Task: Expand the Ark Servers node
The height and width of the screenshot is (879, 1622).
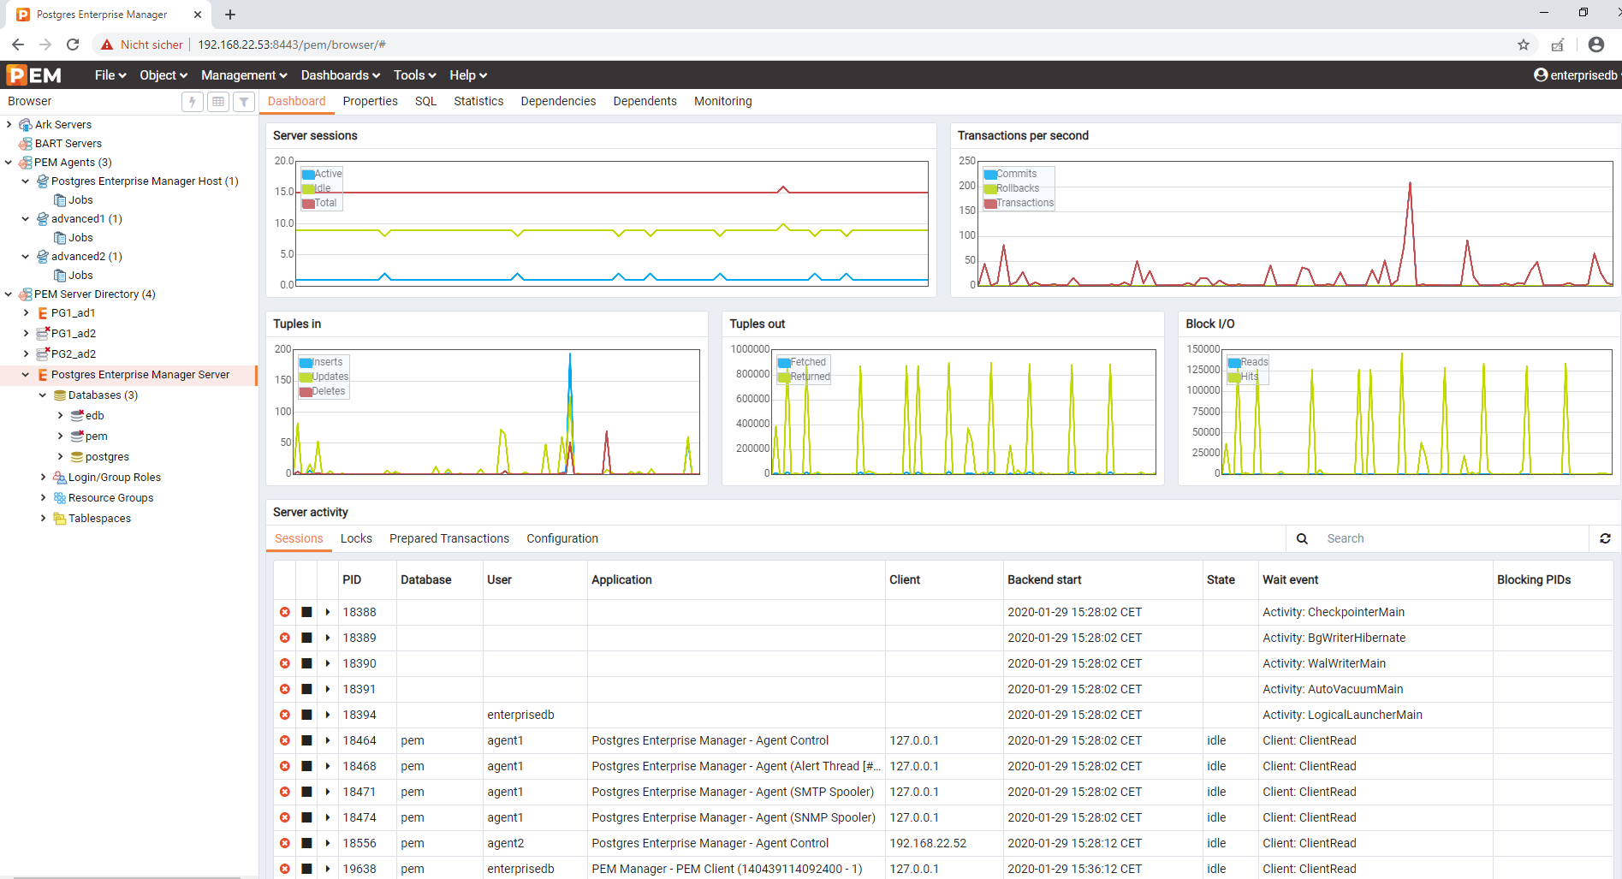Action: pyautogui.click(x=9, y=124)
